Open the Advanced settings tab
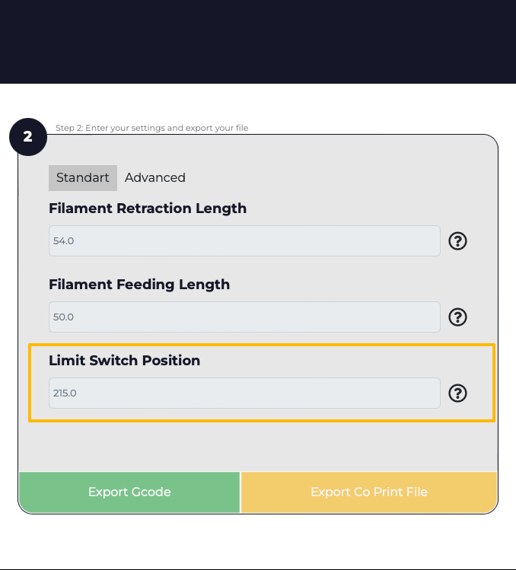The image size is (516, 570). tap(155, 178)
